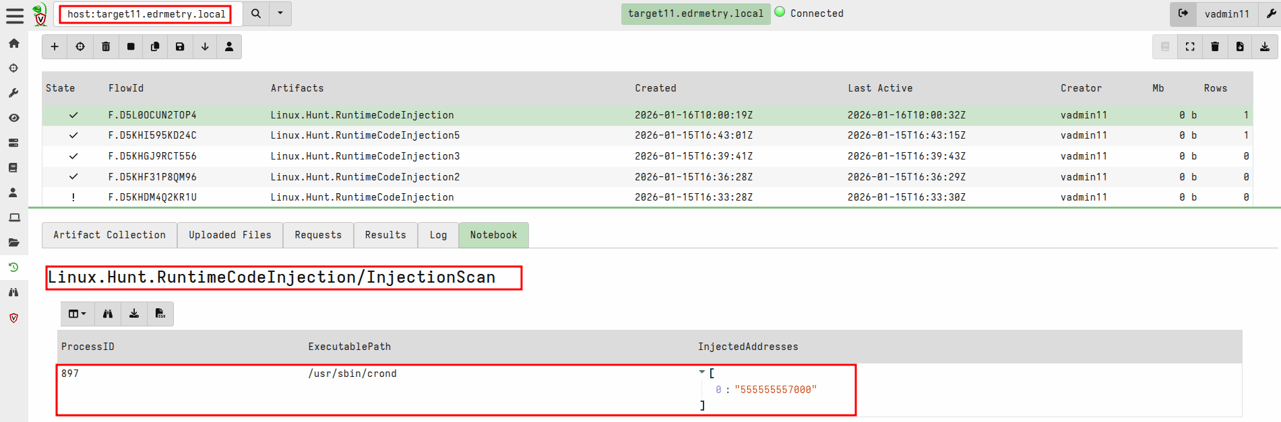Click the vadmin11 user button
This screenshot has width=1281, height=422.
click(1226, 13)
